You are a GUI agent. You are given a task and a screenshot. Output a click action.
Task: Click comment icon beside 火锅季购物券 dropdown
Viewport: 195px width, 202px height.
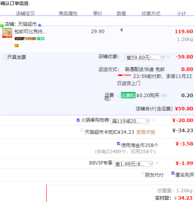coord(154,120)
